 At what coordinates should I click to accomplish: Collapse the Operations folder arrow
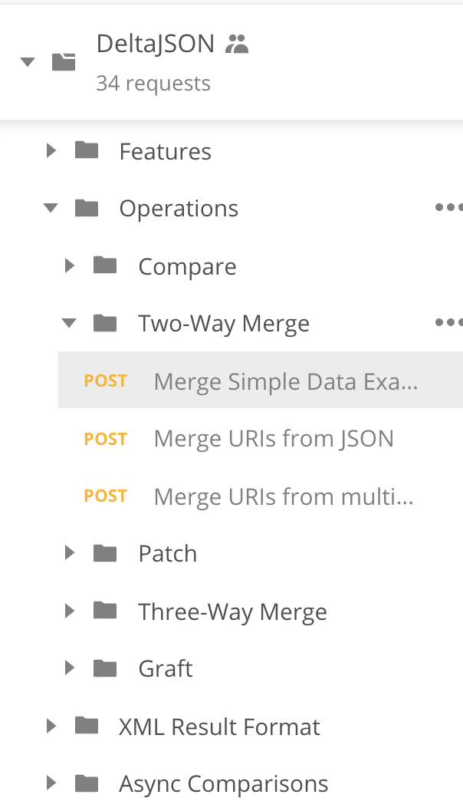tap(51, 208)
